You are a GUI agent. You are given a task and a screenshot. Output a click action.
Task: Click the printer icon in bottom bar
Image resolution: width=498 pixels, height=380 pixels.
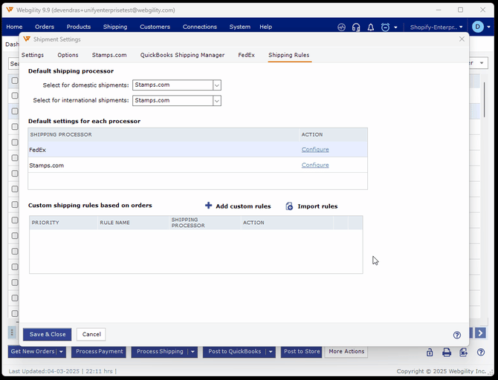pyautogui.click(x=447, y=353)
